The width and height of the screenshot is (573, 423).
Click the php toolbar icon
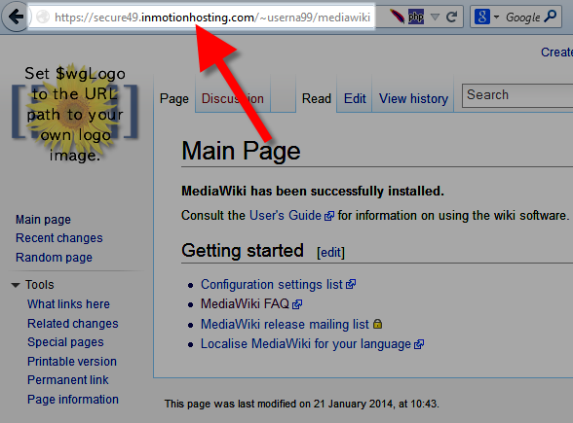416,17
